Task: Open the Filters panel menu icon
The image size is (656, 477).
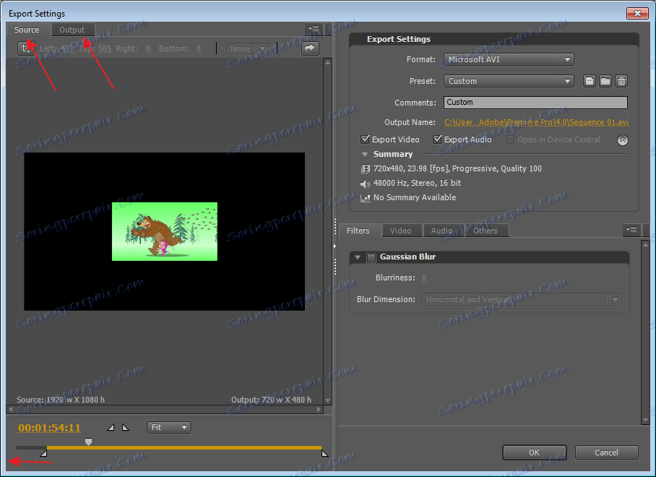Action: click(x=631, y=230)
